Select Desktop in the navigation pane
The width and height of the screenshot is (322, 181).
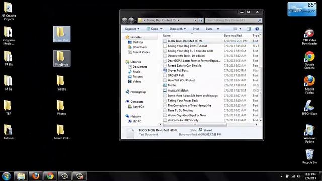tap(135, 42)
